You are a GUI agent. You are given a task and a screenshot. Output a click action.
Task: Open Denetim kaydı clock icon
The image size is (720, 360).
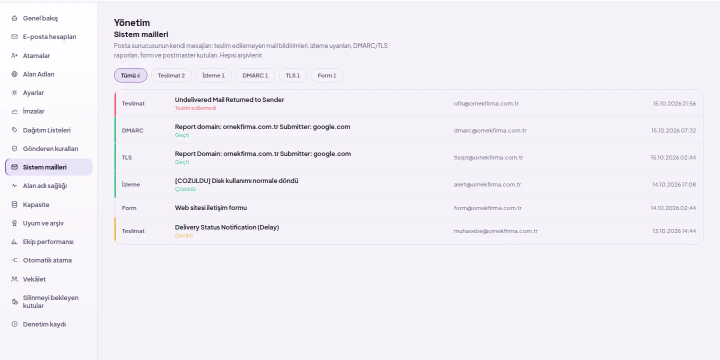[x=14, y=324]
